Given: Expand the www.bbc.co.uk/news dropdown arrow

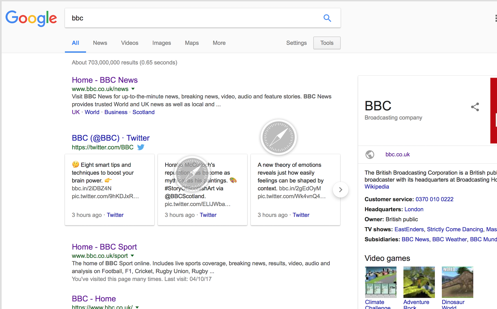Looking at the screenshot, I should tap(133, 89).
